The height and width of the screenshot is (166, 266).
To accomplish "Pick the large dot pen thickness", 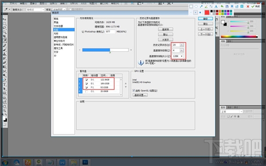I will tap(200, 12).
